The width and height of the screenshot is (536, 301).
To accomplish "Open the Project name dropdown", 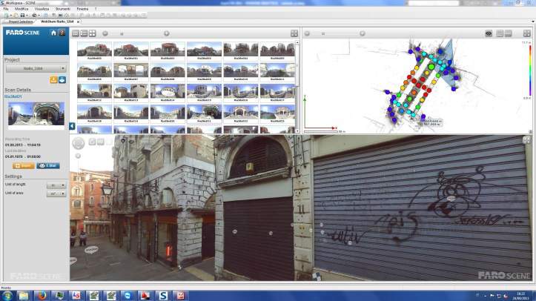I will [36, 69].
